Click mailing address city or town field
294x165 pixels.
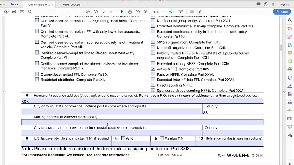click(111, 133)
